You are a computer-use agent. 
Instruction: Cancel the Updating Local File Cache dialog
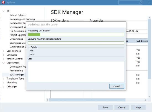[117, 86]
